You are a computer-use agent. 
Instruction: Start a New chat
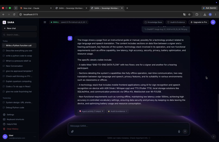pyautogui.click(x=19, y=28)
